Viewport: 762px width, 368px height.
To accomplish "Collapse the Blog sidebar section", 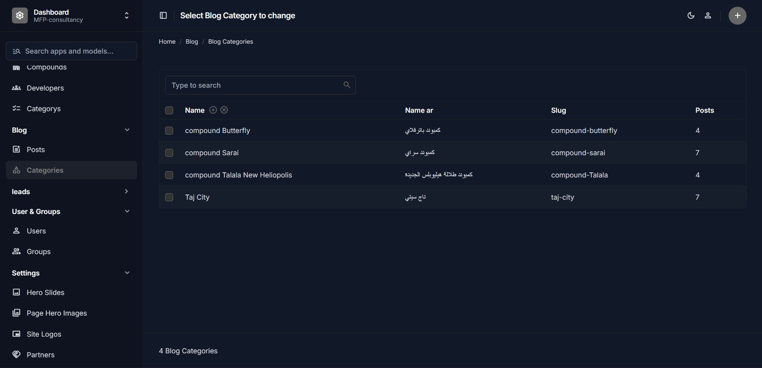I will pos(127,130).
